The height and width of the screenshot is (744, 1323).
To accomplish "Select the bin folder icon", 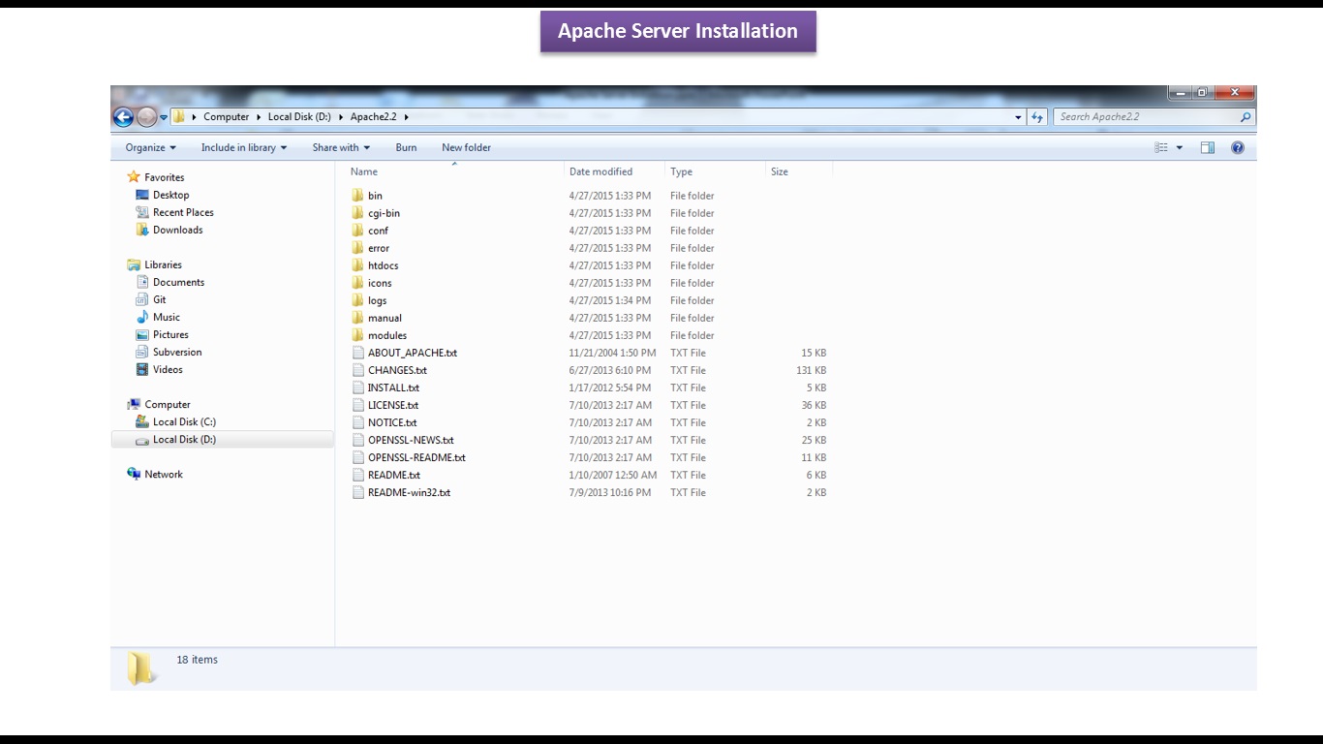I will click(x=358, y=196).
